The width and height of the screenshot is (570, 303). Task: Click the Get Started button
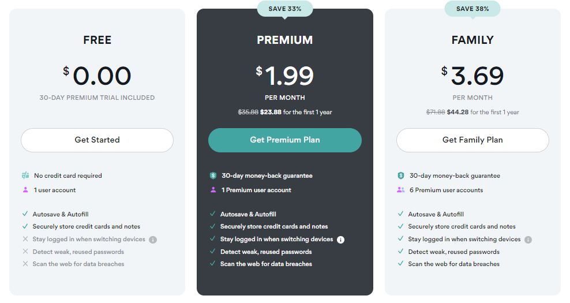point(97,140)
